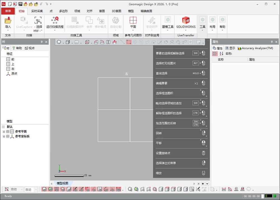Click the measure angle icon
Image resolution: width=280 pixels, height=200 pixels.
coord(230,189)
